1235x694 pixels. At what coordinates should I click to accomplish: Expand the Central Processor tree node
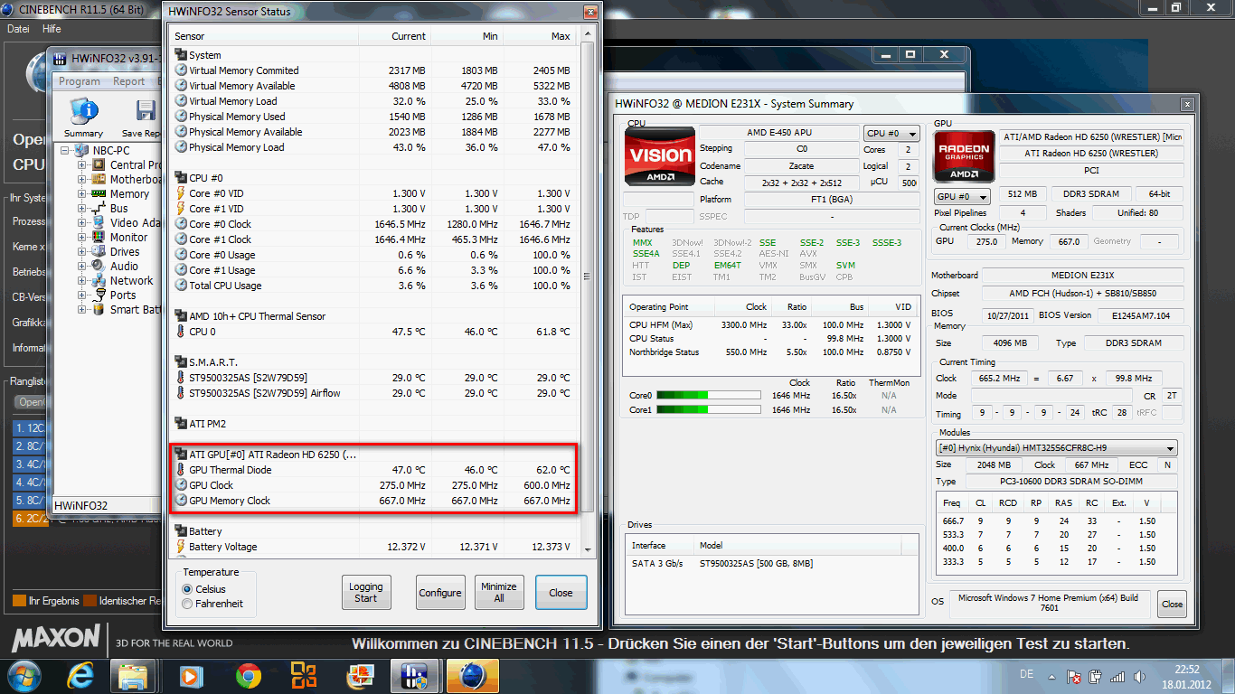pyautogui.click(x=82, y=165)
